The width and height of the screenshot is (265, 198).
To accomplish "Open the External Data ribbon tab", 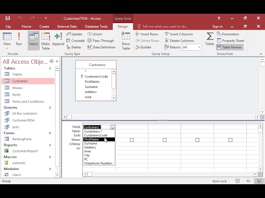I will click(67, 26).
